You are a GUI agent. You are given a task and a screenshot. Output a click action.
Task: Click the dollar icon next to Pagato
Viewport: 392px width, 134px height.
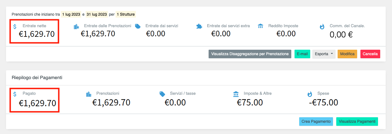(x=15, y=94)
